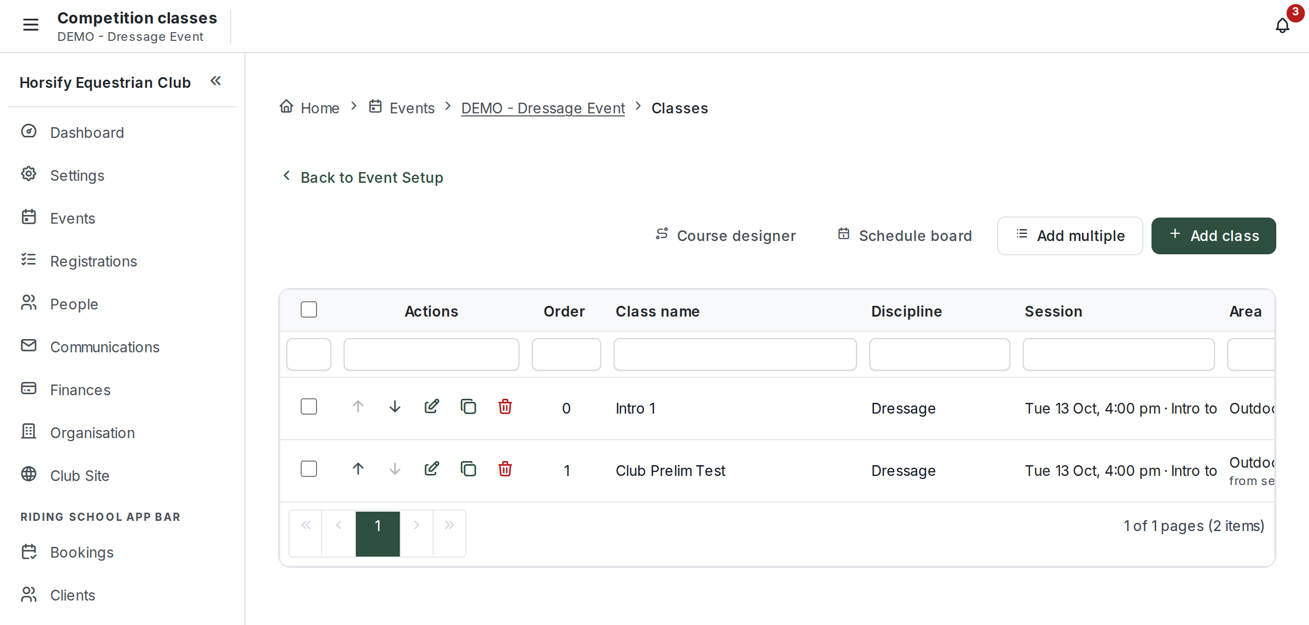Select the Club Prelim Test row checkbox
This screenshot has width=1309, height=625.
click(309, 469)
